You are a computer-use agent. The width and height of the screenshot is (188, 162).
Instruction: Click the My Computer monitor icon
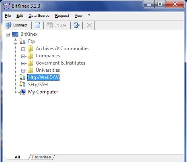pyautogui.click(x=23, y=92)
